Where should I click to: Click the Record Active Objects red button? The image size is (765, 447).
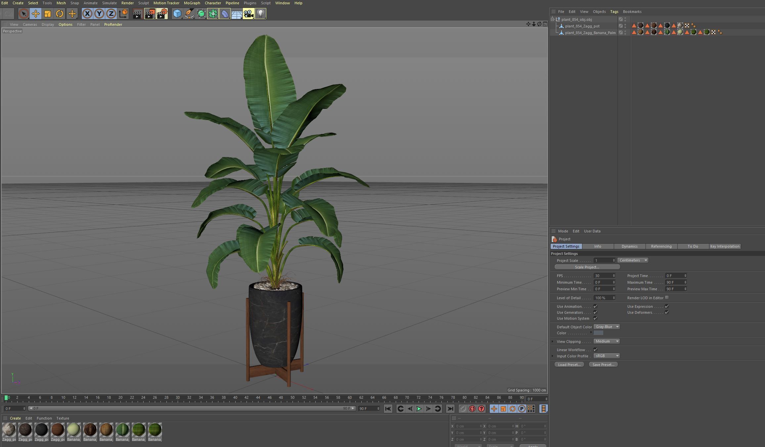472,409
